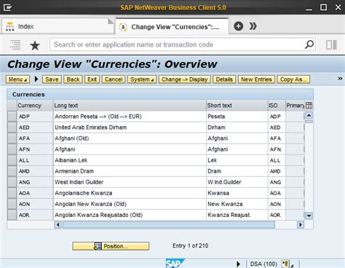This screenshot has width=345, height=268.
Task: Click the Index tab sitemap icon
Action: [x=9, y=26]
